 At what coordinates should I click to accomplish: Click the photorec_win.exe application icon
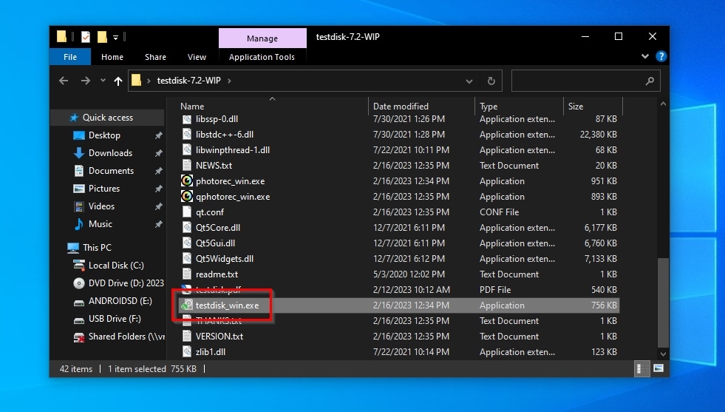[x=187, y=181]
